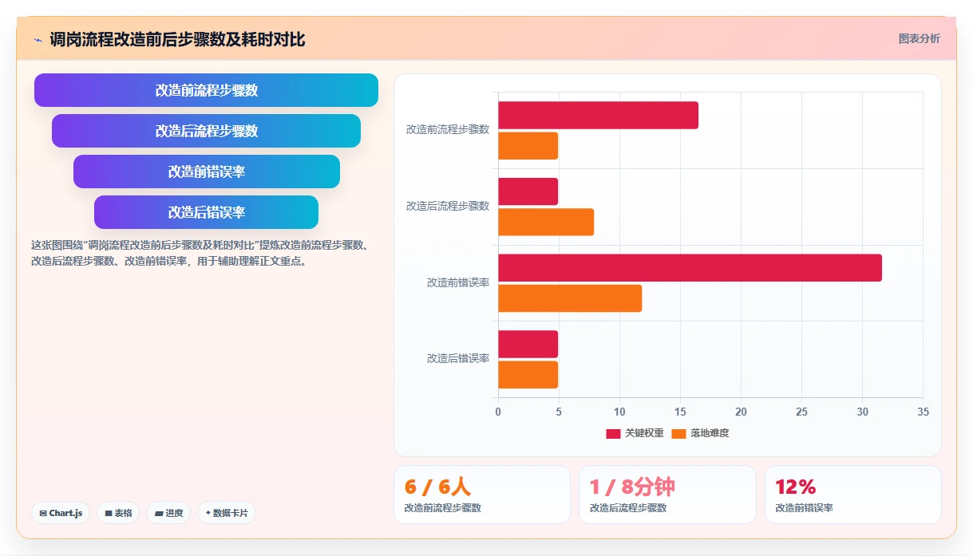The width and height of the screenshot is (973, 556).
Task: Click the 进度 tag icon
Action: pos(159,514)
